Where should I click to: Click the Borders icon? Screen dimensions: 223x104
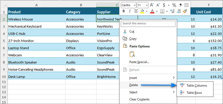point(162,11)
